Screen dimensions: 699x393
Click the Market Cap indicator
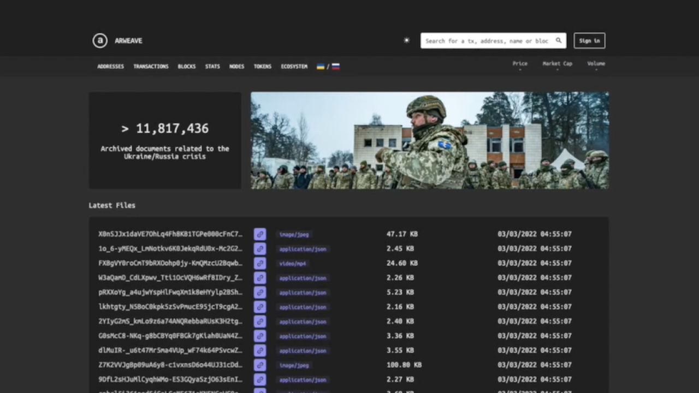[558, 65]
